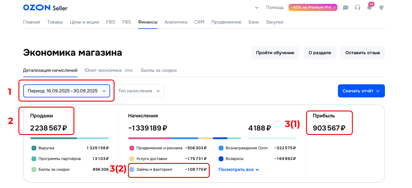Click the crown profile icon
Screen dimensions: 412x188
pyautogui.click(x=381, y=8)
